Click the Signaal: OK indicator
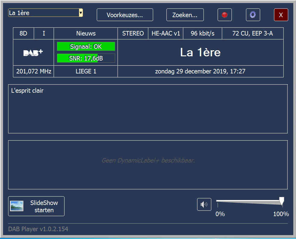The image size is (296, 239). [86, 46]
